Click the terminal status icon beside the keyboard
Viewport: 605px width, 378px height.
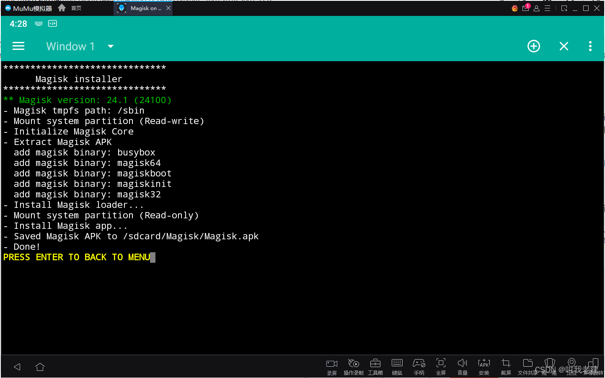pyautogui.click(x=52, y=23)
